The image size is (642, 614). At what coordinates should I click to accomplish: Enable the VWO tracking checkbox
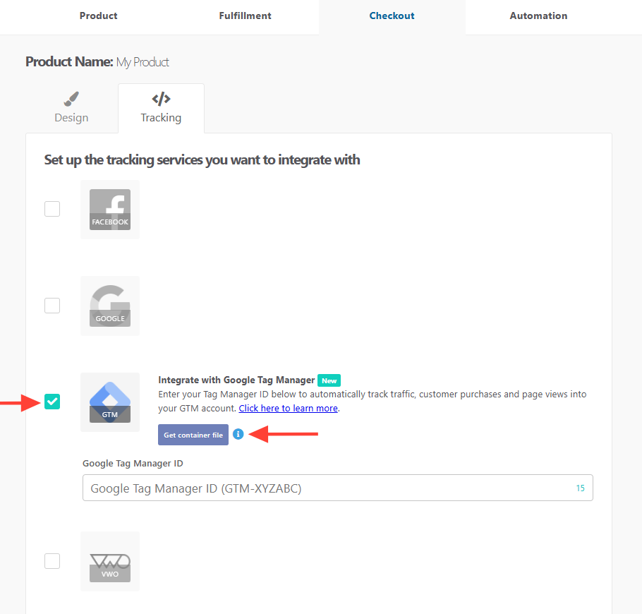point(52,561)
